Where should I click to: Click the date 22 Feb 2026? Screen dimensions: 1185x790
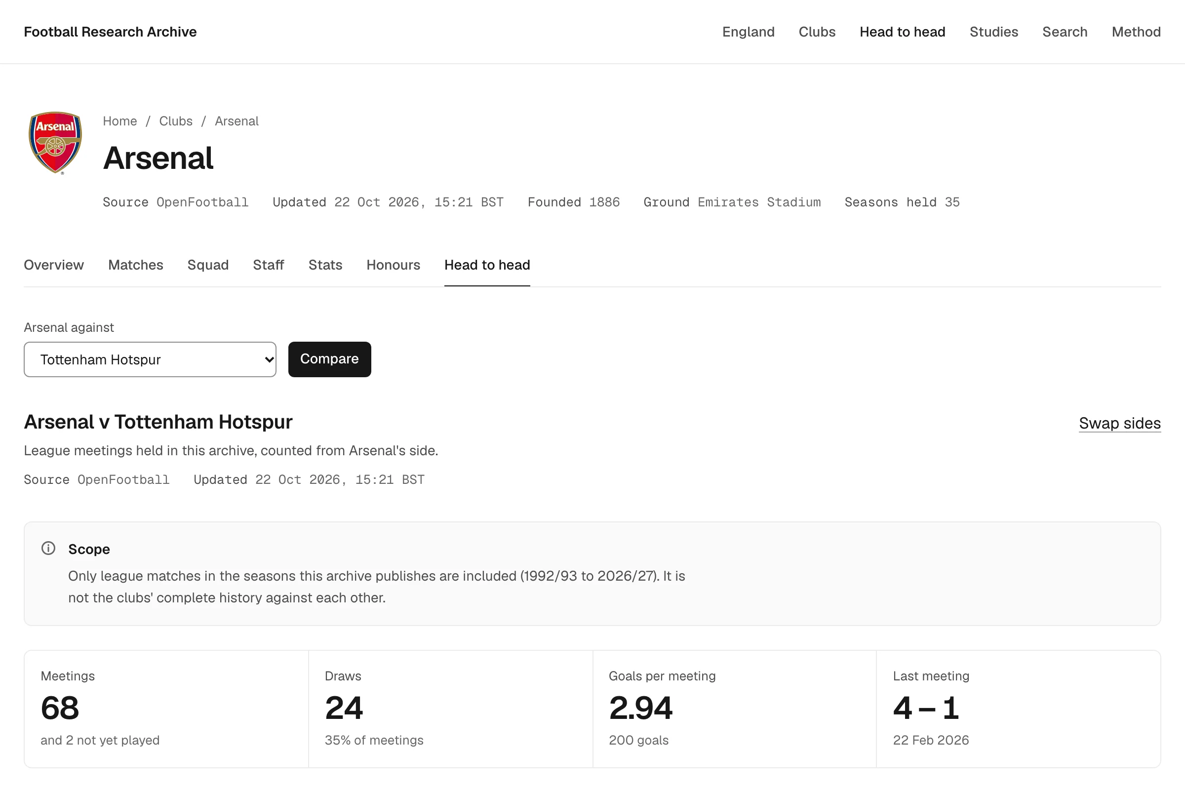pos(931,740)
